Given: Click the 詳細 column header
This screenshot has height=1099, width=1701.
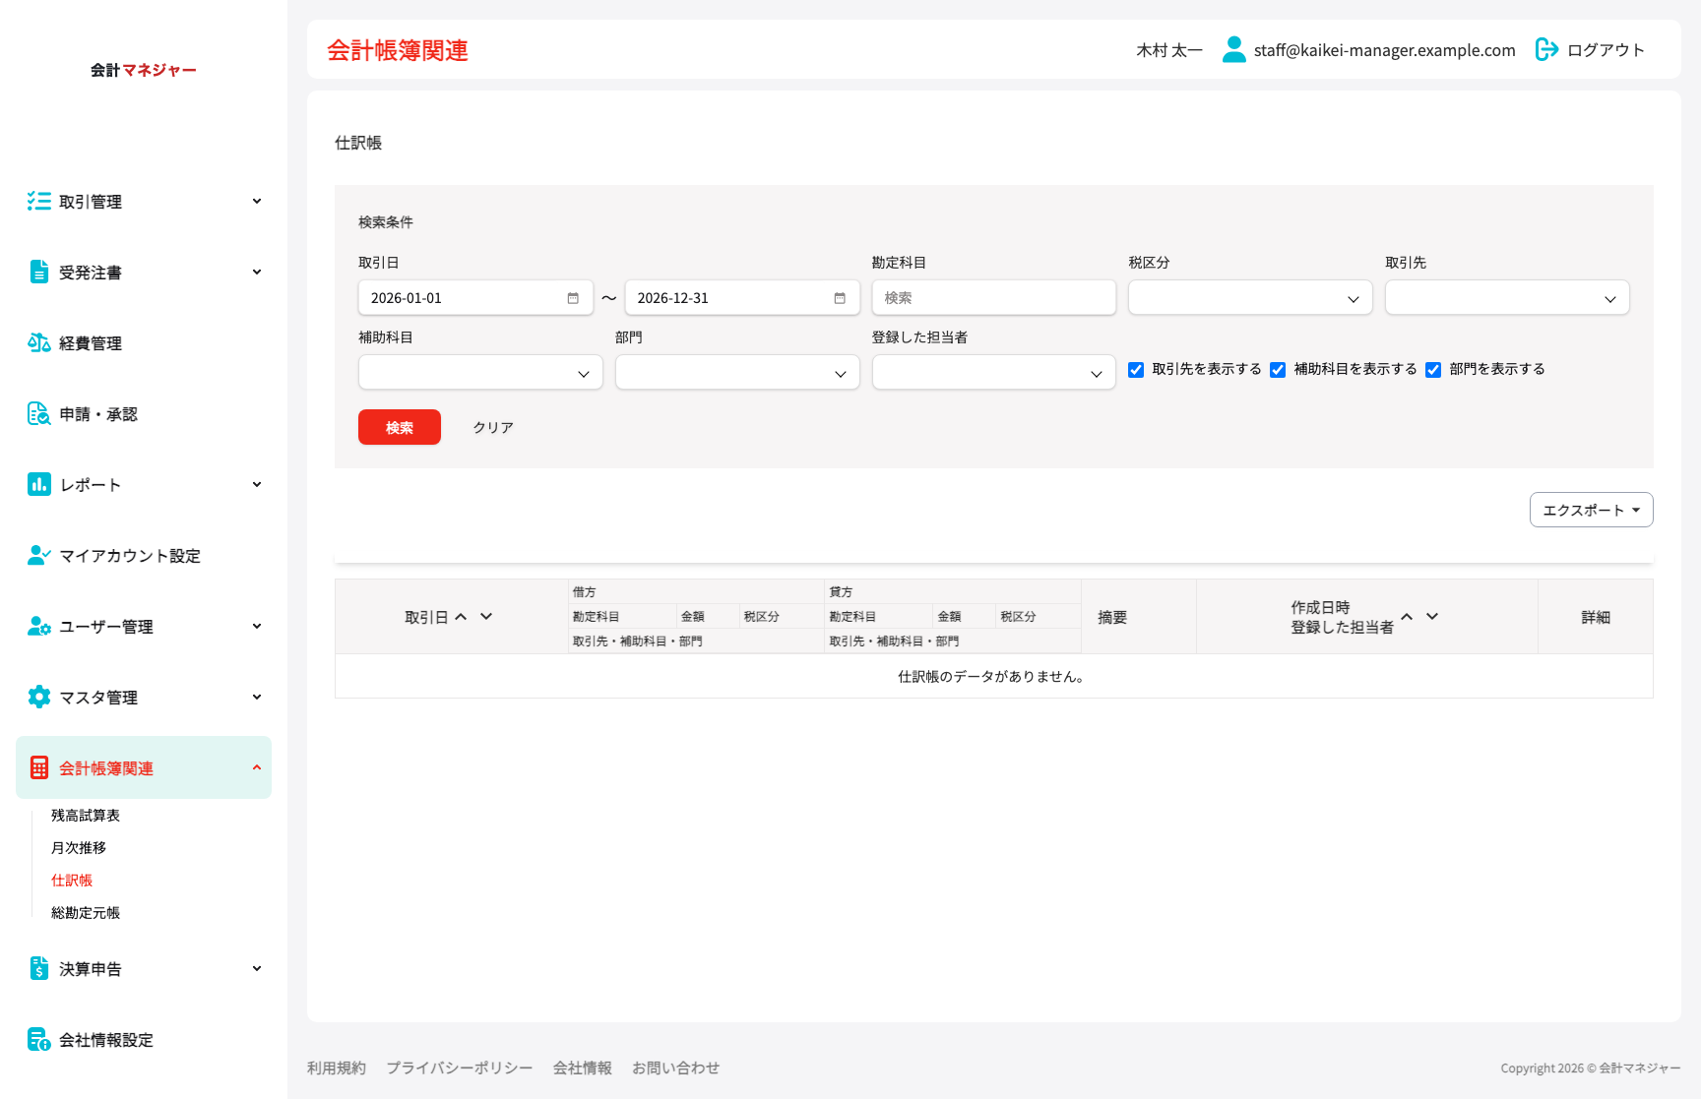Looking at the screenshot, I should coord(1596,617).
